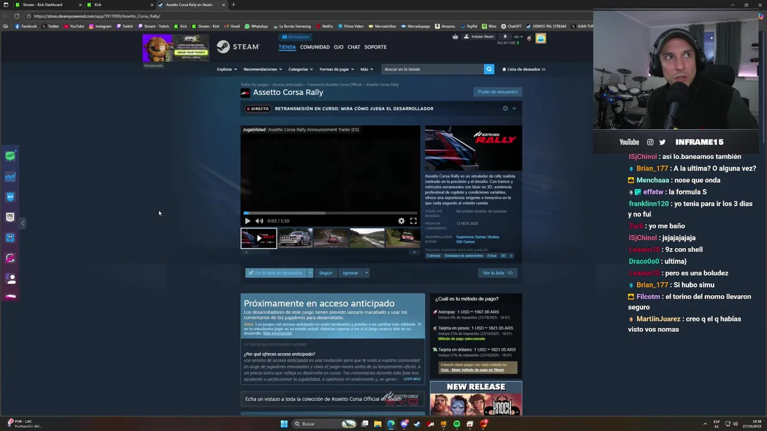Click the Ignorar button
The width and height of the screenshot is (767, 431).
click(351, 272)
